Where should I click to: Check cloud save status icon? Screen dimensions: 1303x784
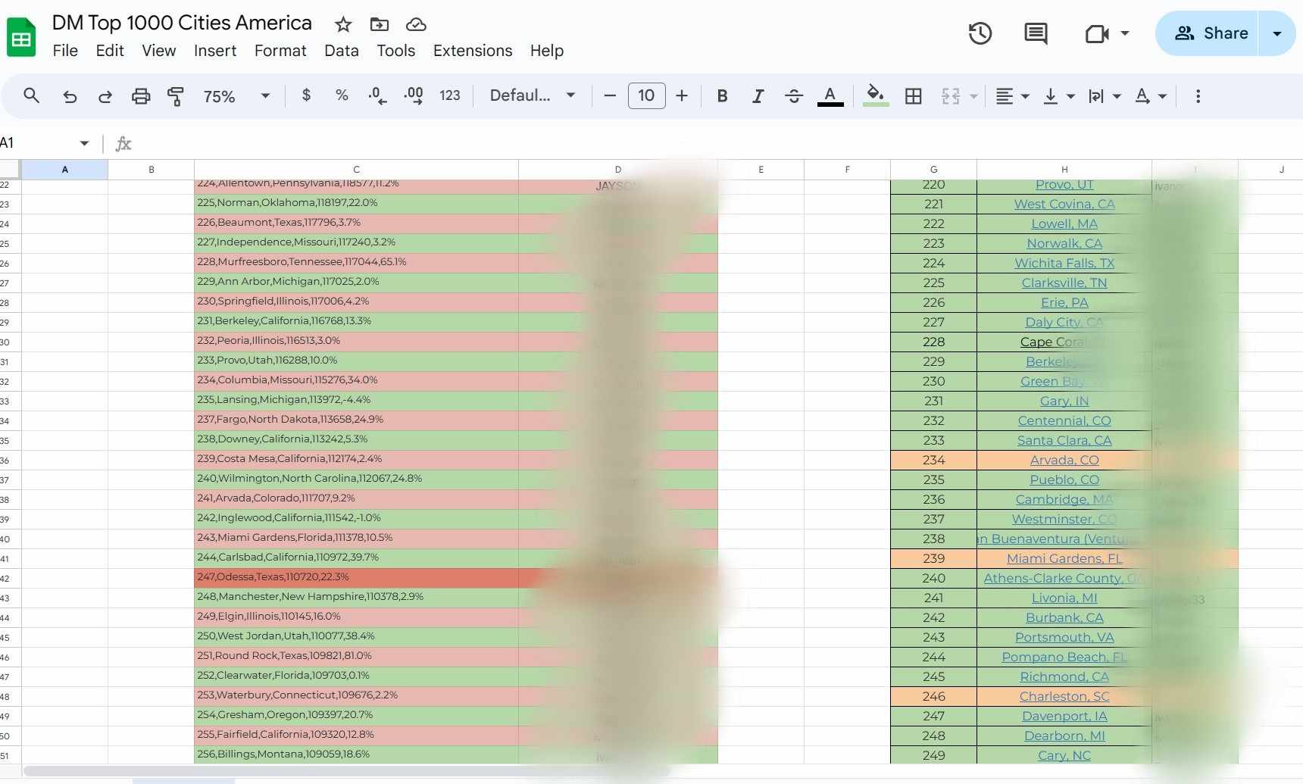tap(416, 24)
